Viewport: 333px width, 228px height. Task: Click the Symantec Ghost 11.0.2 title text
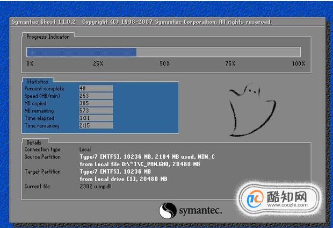(x=44, y=22)
